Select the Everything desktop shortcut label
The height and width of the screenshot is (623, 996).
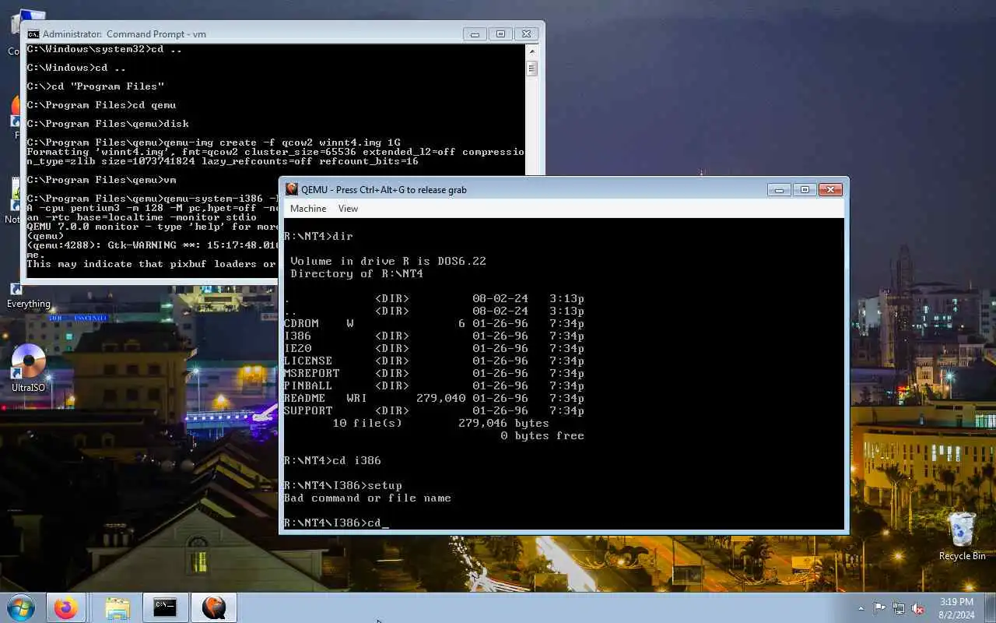[x=29, y=304]
